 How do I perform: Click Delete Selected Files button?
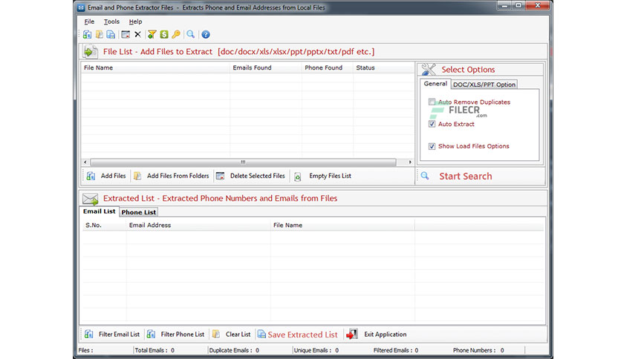250,176
